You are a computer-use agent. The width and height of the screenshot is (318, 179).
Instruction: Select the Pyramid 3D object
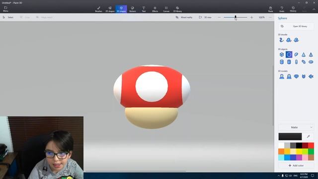(x=311, y=55)
